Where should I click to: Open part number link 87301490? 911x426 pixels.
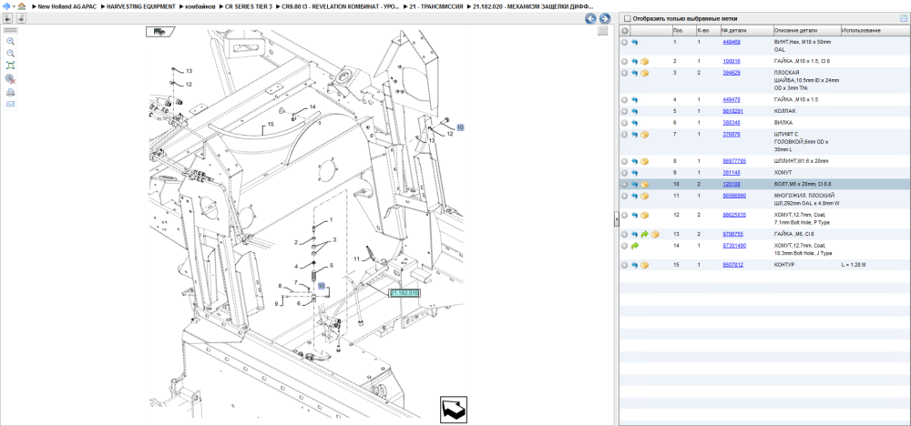pyautogui.click(x=733, y=246)
